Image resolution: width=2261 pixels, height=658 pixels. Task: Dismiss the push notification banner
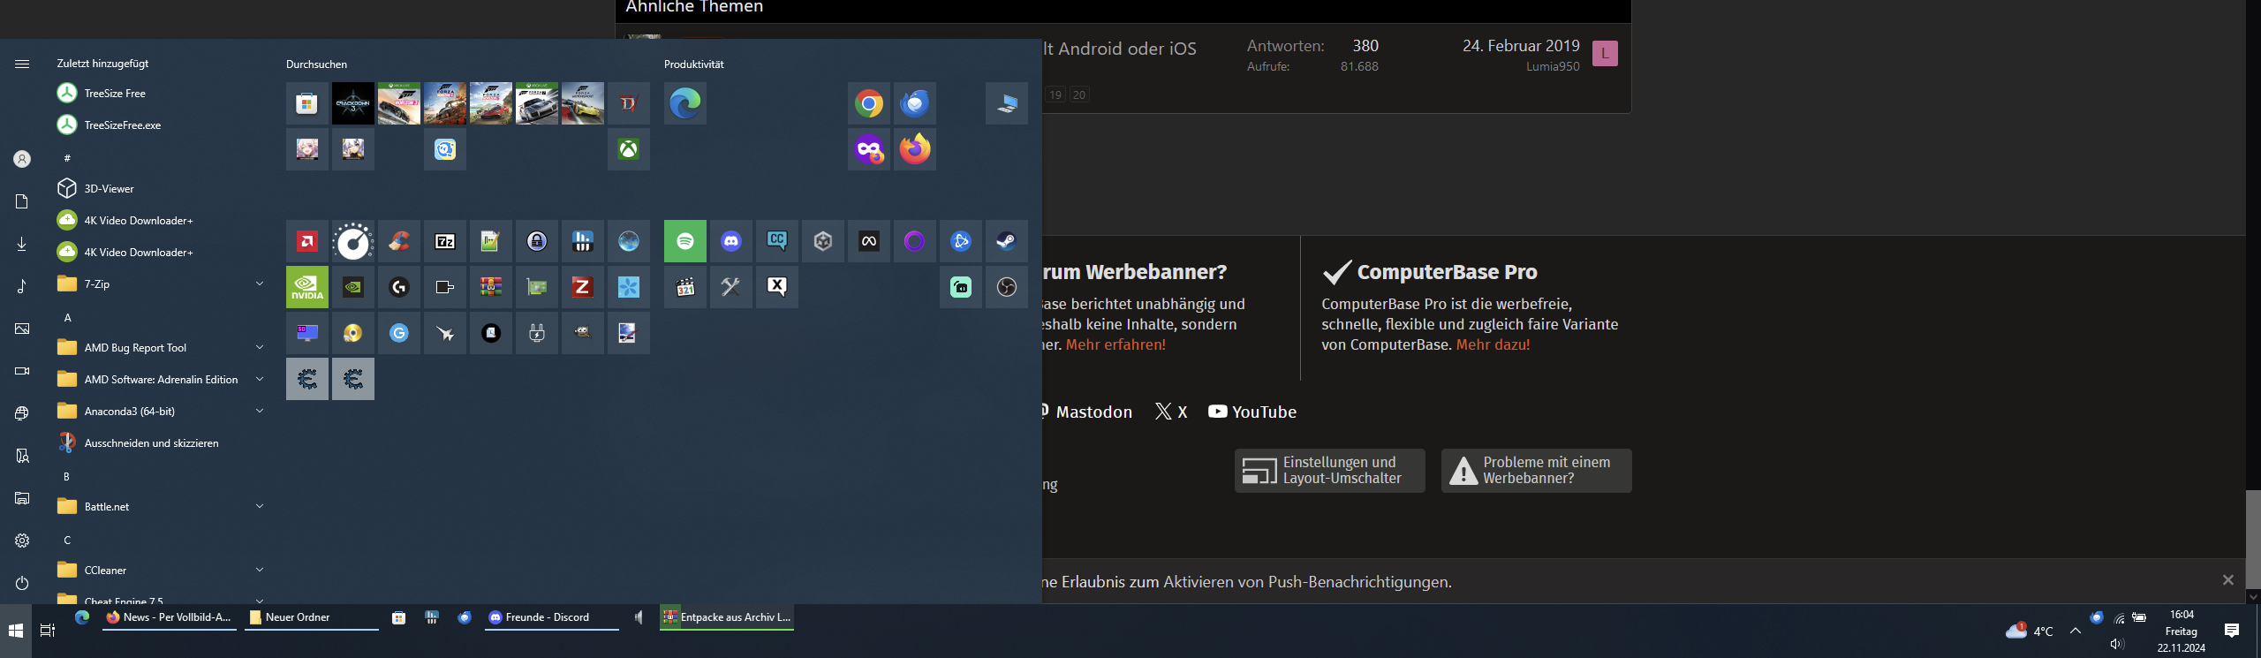pos(2227,580)
